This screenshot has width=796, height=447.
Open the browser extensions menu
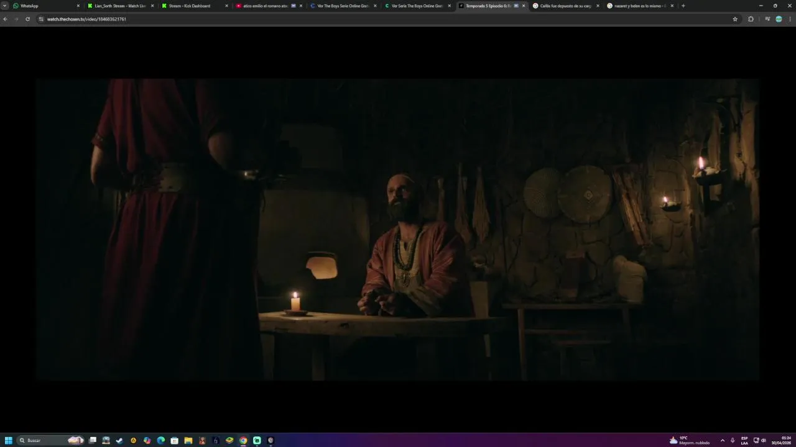point(751,19)
